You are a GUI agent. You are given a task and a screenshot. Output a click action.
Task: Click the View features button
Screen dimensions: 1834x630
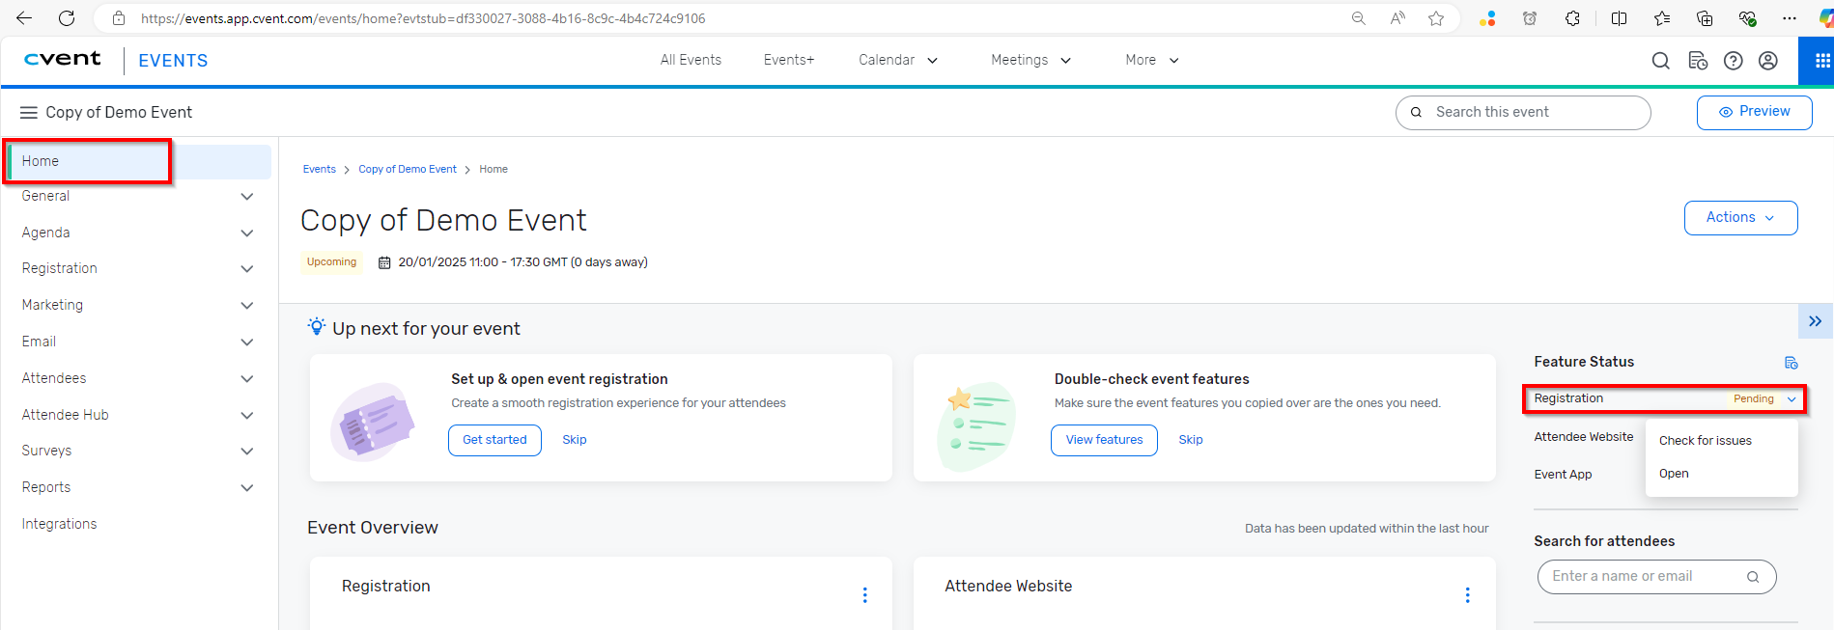click(x=1104, y=440)
